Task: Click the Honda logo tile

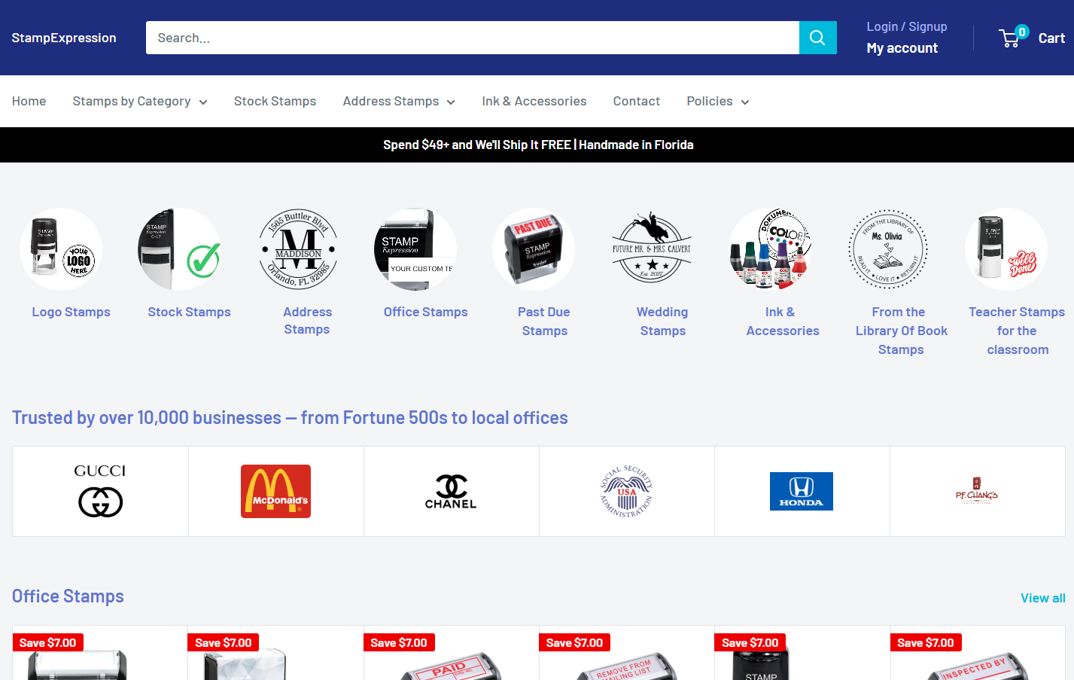Action: click(x=802, y=491)
